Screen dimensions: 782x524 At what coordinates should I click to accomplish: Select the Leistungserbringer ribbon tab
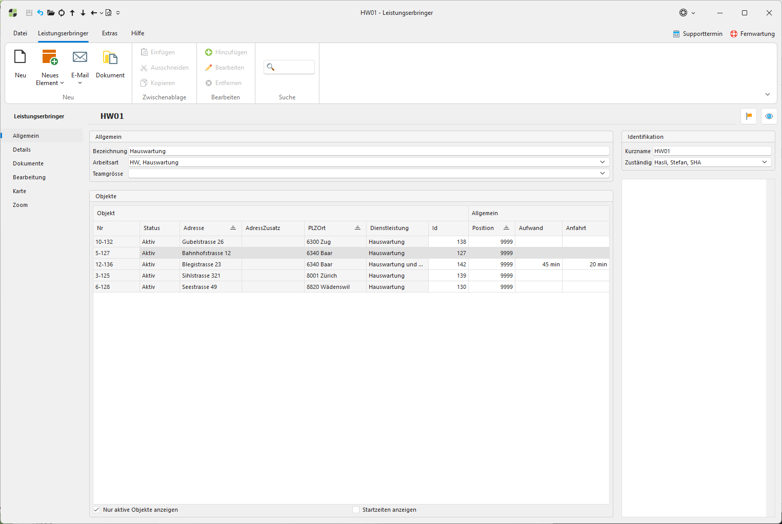click(x=63, y=33)
